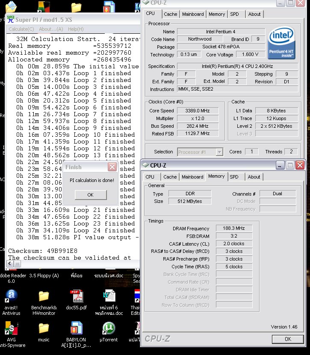Click the ระบบนิเวศ.doc desktop file label
Screen dimensions: 310x355
[109, 276]
